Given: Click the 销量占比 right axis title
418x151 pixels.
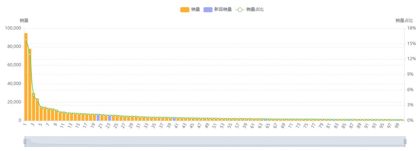Looking at the screenshot, I should coord(404,21).
